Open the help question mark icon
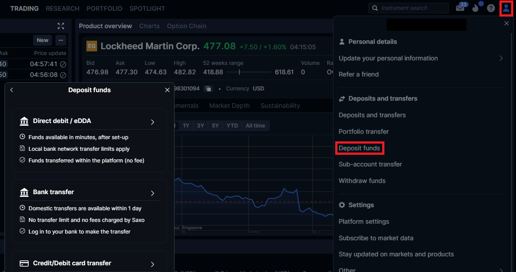Viewport: 516px width, 272px height. pos(491,8)
